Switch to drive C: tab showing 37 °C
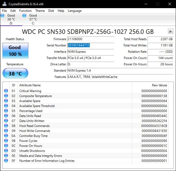The image size is (176, 171). click(33, 19)
